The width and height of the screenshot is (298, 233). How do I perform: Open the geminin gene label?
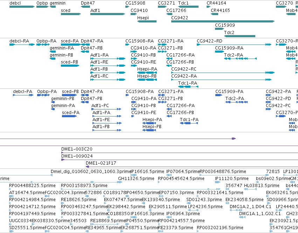pos(57,3)
